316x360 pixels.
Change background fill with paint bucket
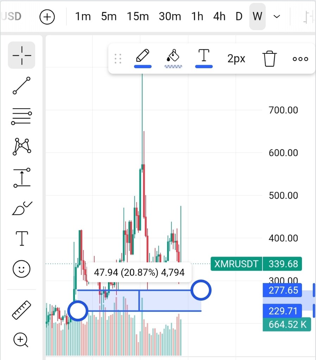pyautogui.click(x=173, y=58)
